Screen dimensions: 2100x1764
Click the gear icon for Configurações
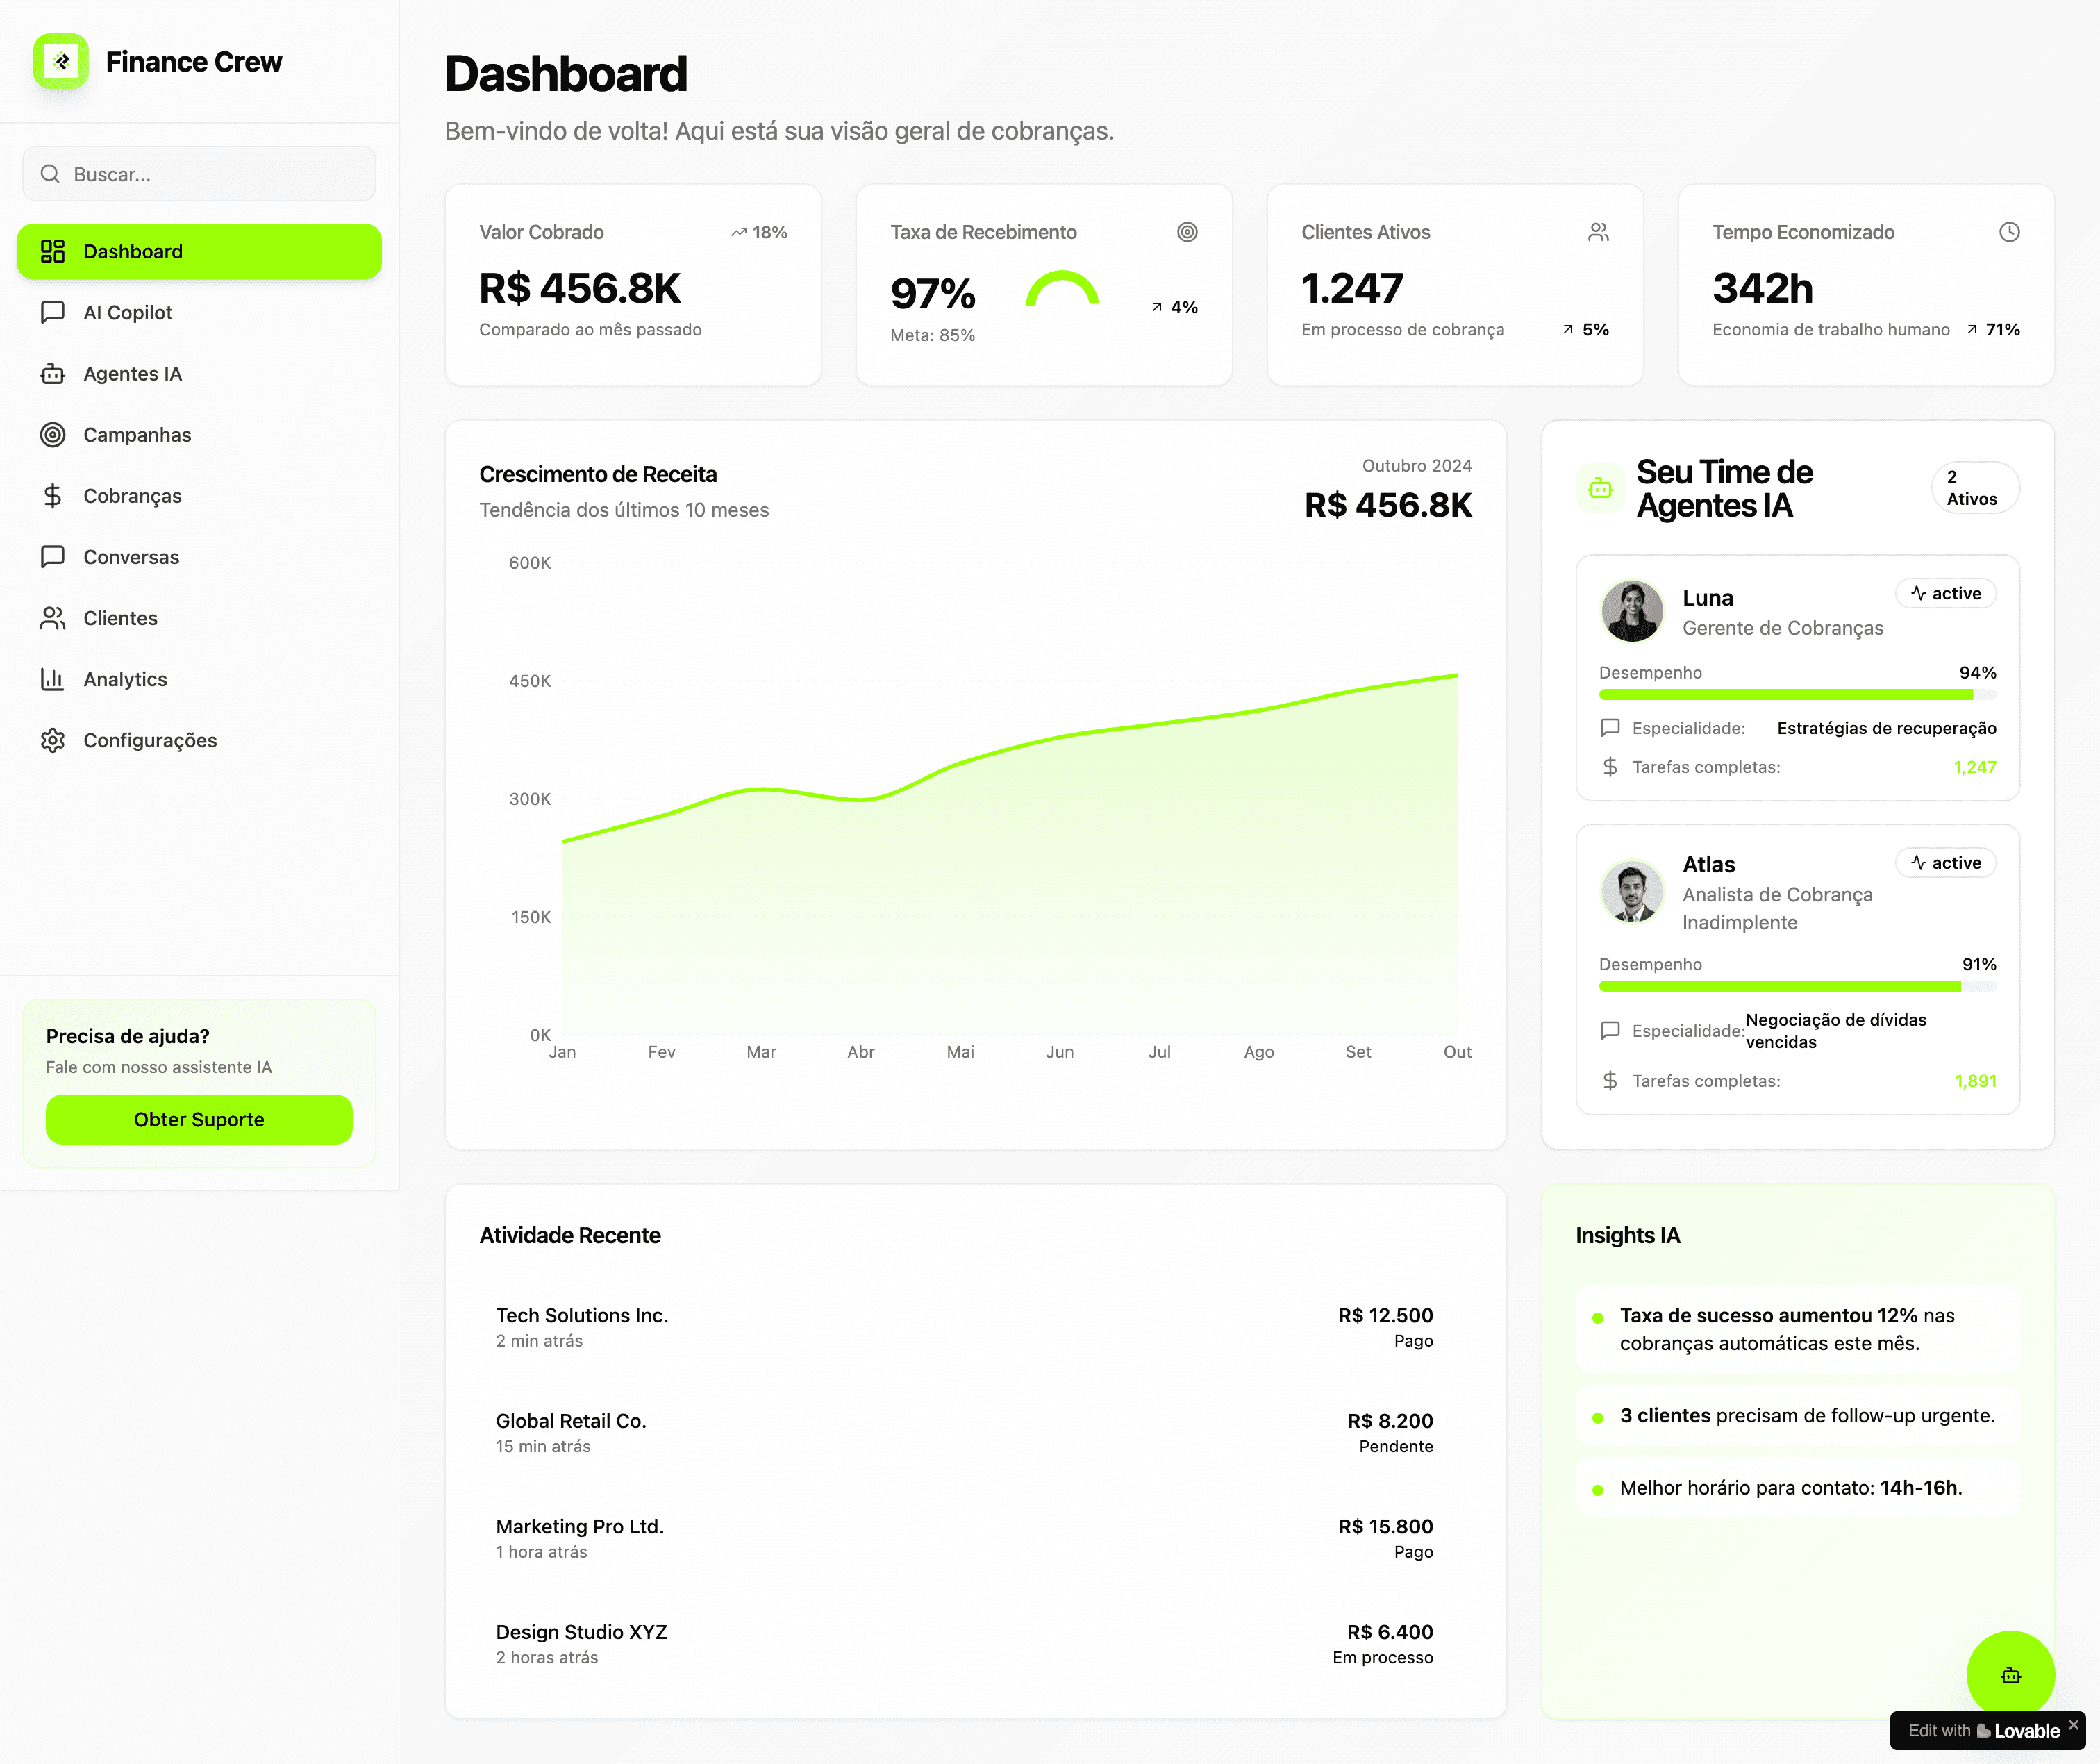point(53,740)
